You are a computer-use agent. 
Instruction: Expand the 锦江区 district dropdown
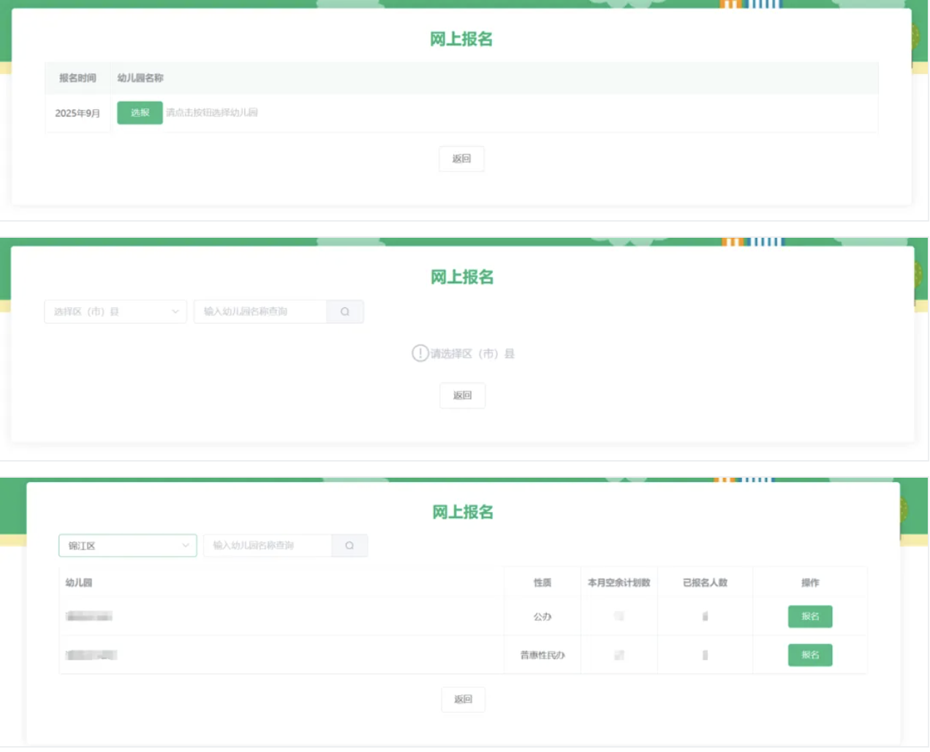[128, 546]
